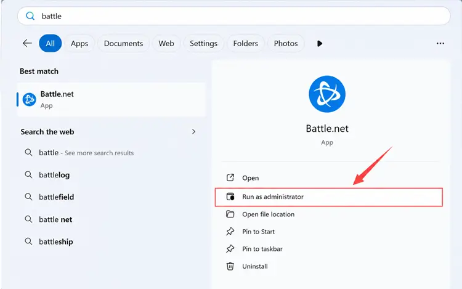Show more filter tabs with play arrow
462x289 pixels.
[320, 44]
